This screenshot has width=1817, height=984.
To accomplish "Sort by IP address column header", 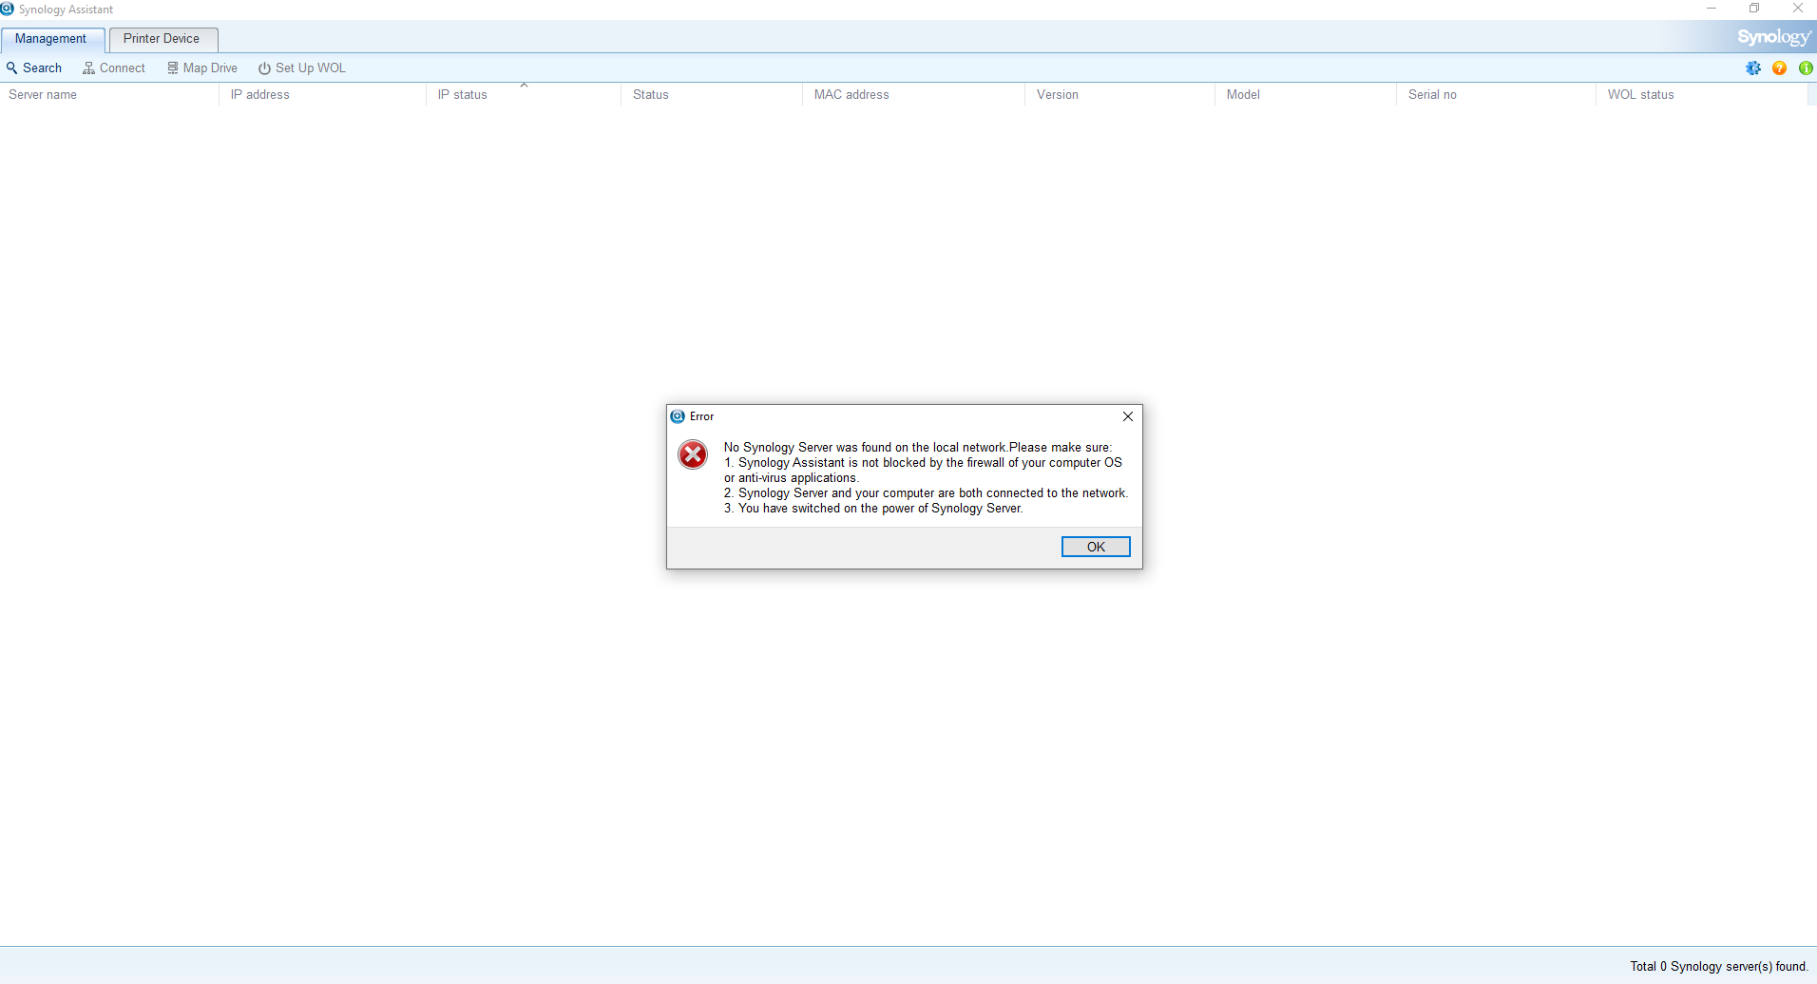I will tap(323, 95).
